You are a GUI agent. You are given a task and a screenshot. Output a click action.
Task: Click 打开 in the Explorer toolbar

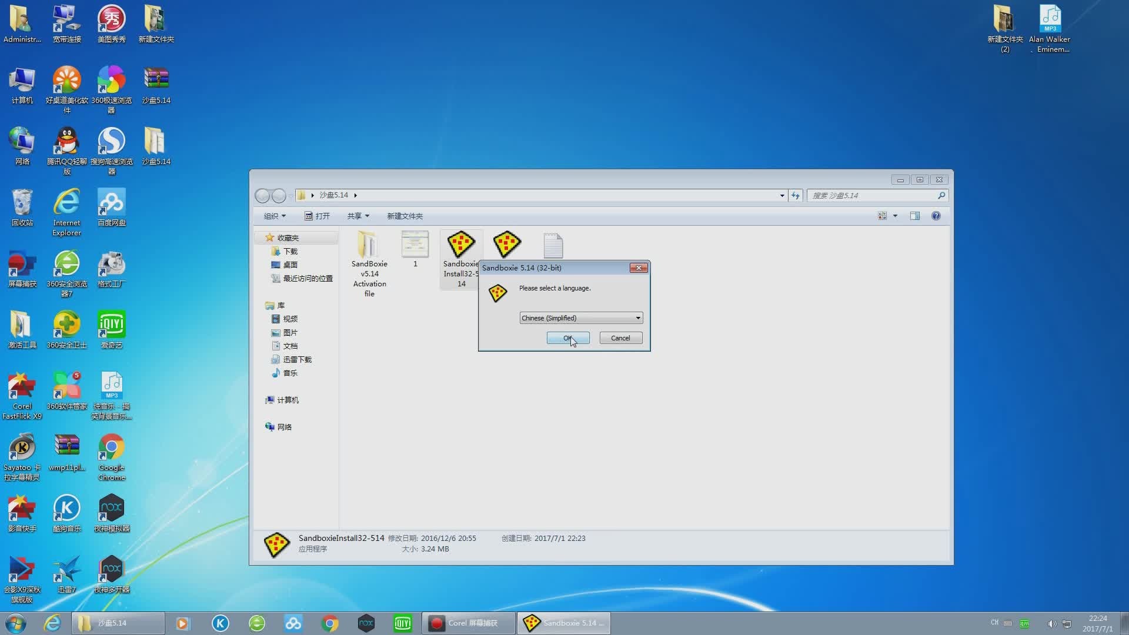(318, 216)
